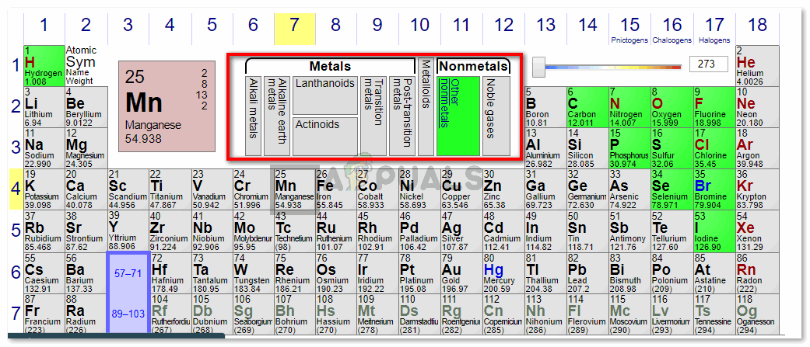Click the Manganese element in period 4
Image resolution: width=810 pixels, height=347 pixels.
[x=293, y=190]
